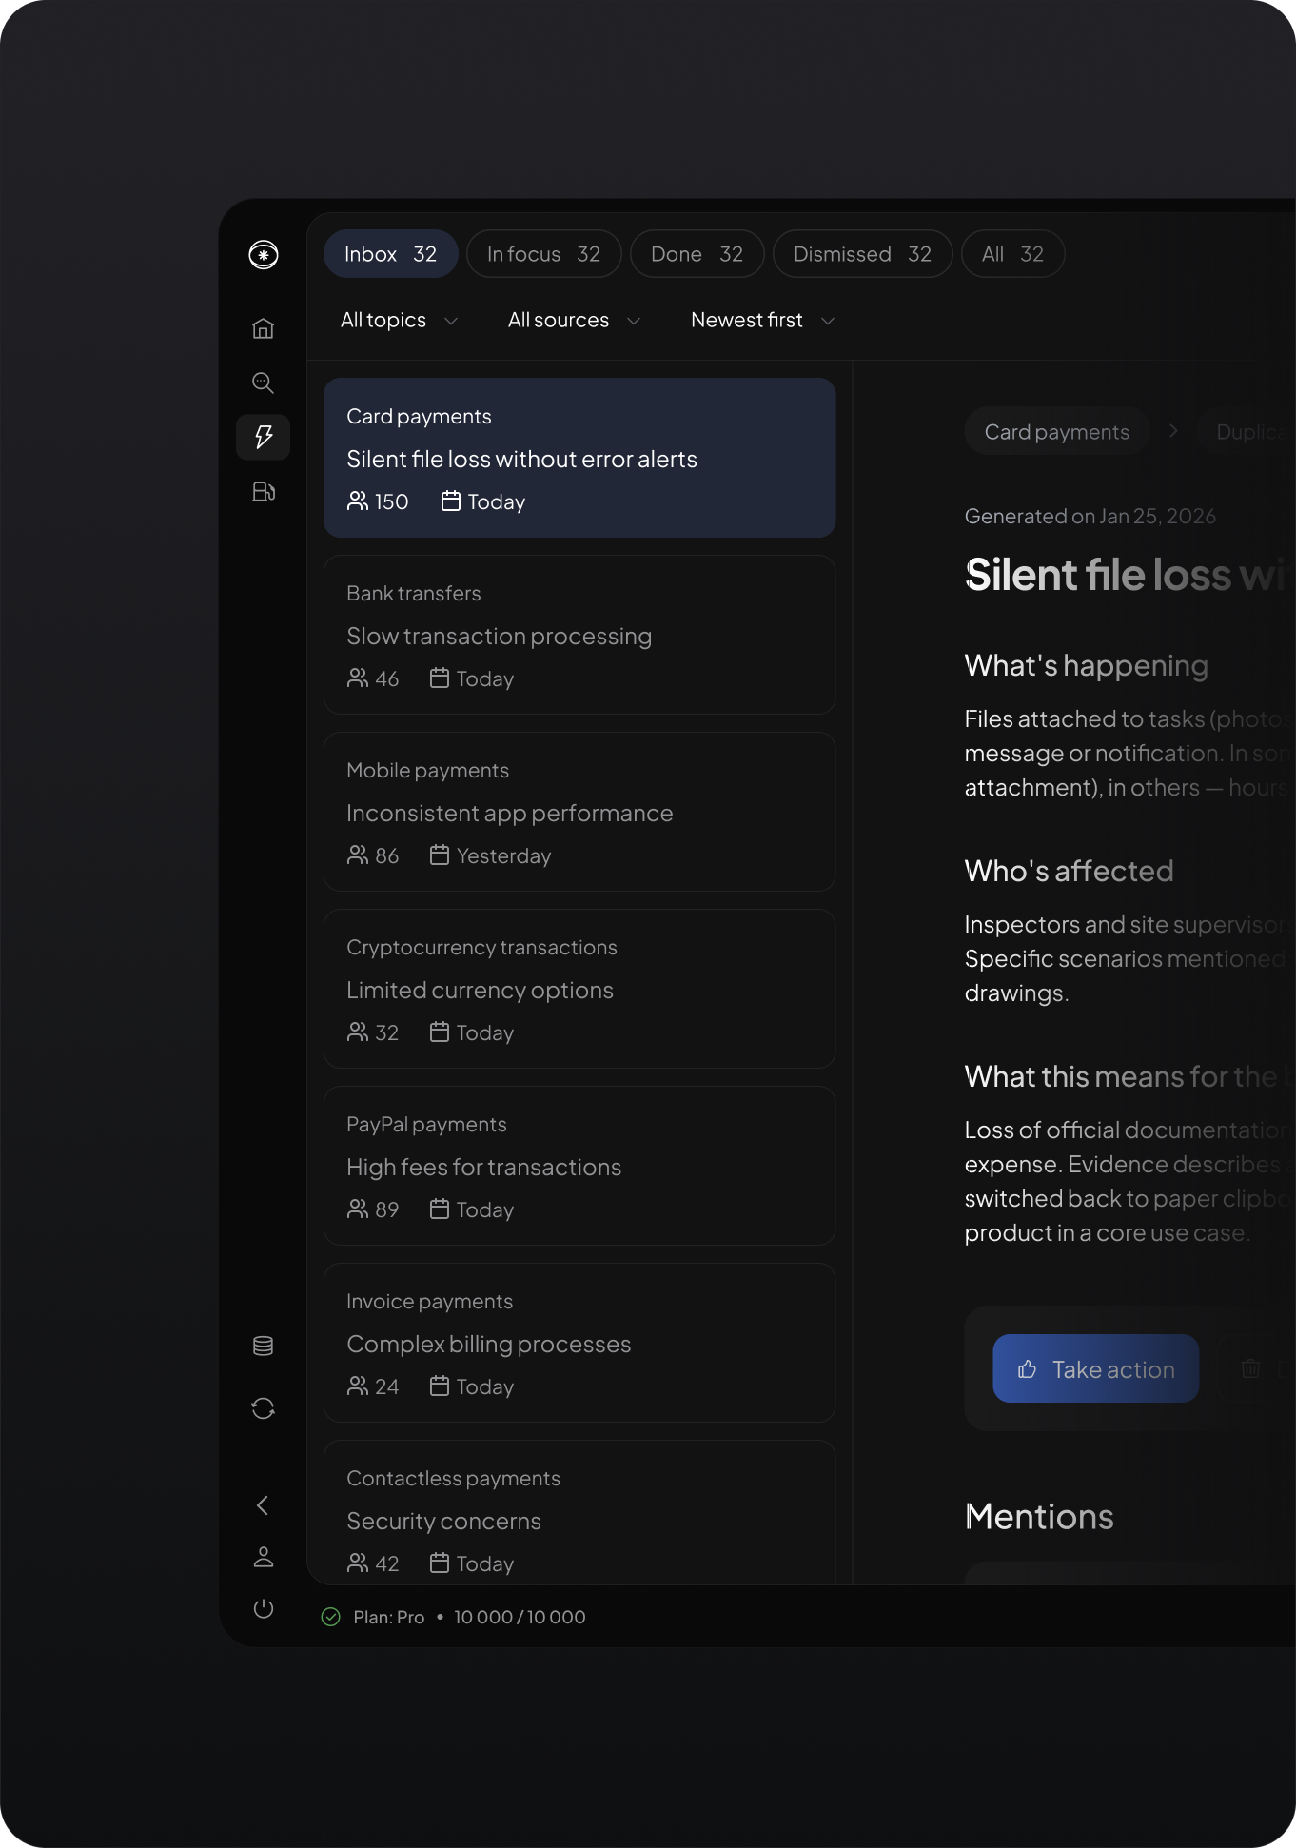The image size is (1296, 1848).
Task: Click the Generated on Jan 25, 2026 text
Action: [1090, 516]
